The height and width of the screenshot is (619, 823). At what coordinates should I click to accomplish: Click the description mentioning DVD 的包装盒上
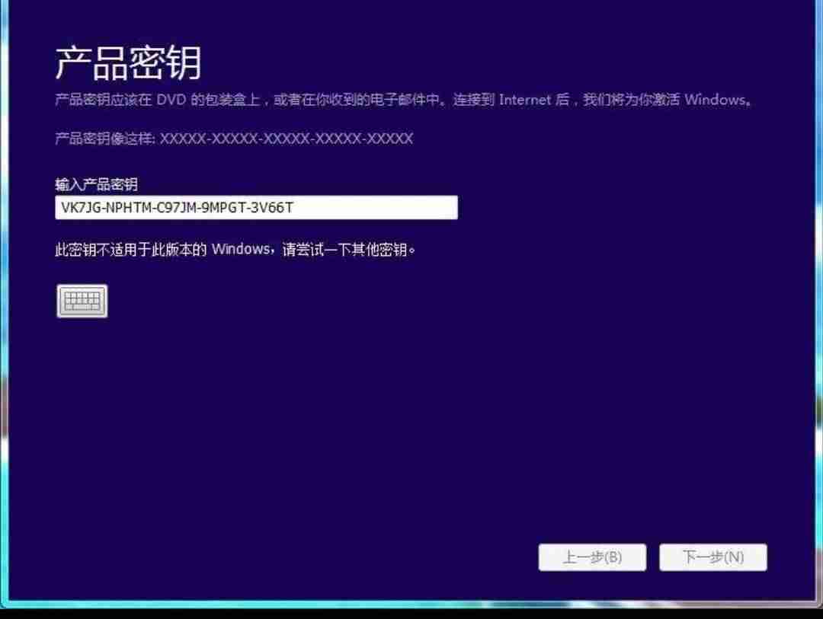pos(403,100)
